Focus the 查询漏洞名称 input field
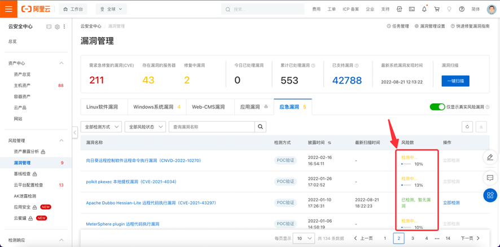The height and width of the screenshot is (247, 500). [x=212, y=126]
